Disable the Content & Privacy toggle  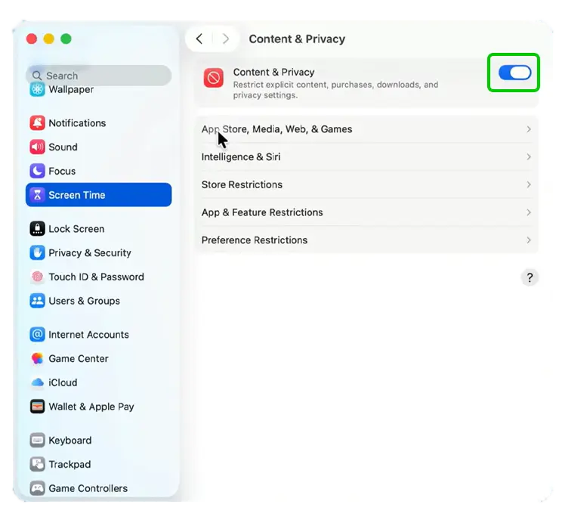click(514, 73)
